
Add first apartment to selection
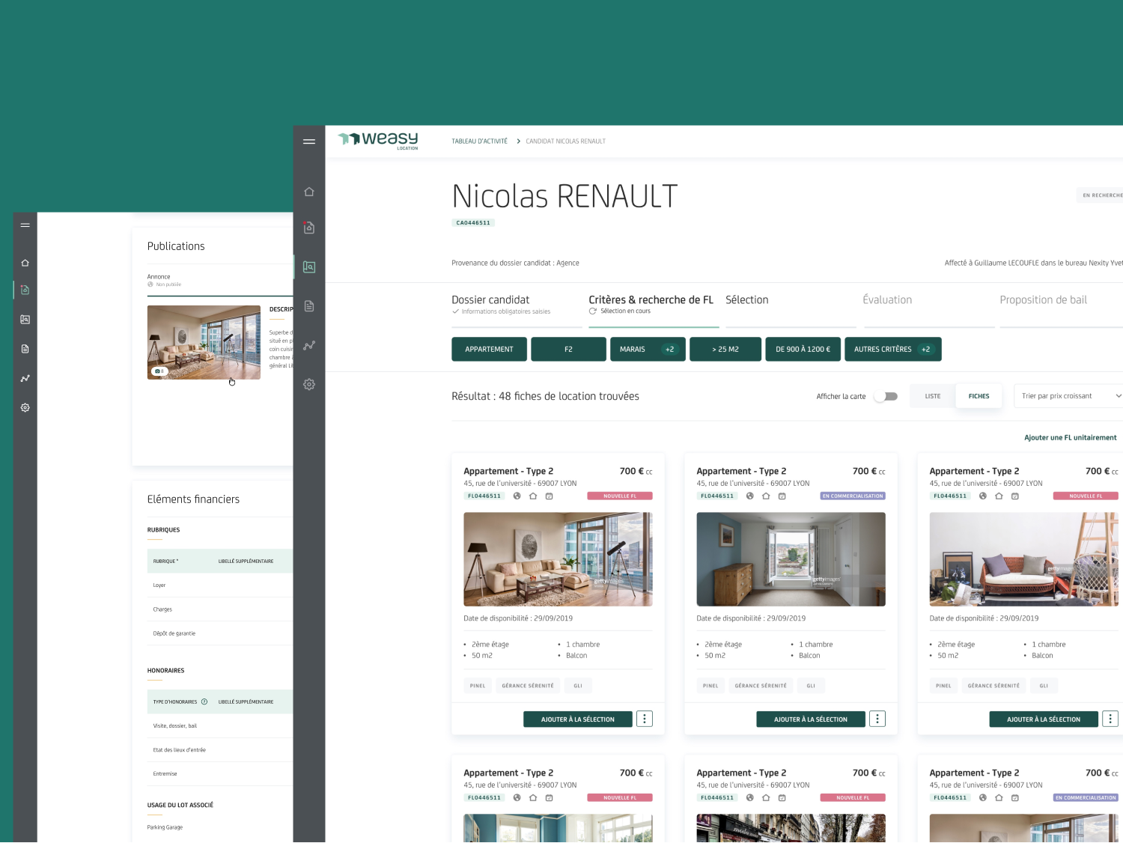(x=578, y=719)
